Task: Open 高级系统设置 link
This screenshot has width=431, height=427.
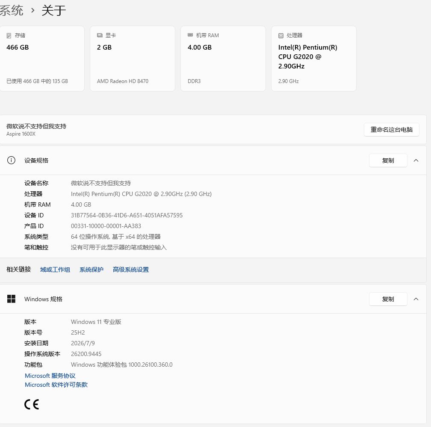Action: (130, 270)
